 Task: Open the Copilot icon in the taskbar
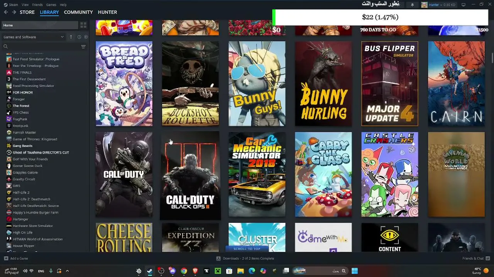tap(263, 271)
